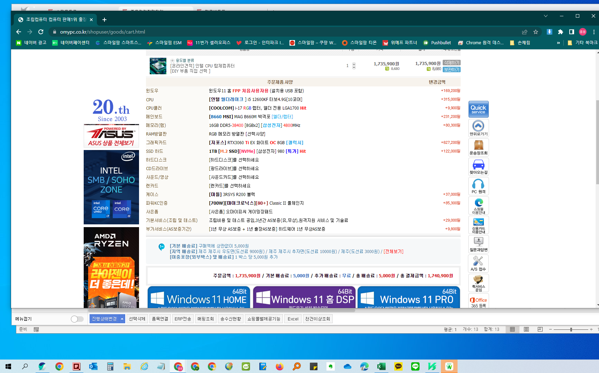Reload the omypc cart page
Image resolution: width=599 pixels, height=373 pixels.
coord(41,32)
